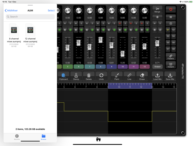Click top-right plugin screw close button
Viewport: 195px width, 146px height.
(183, 7)
